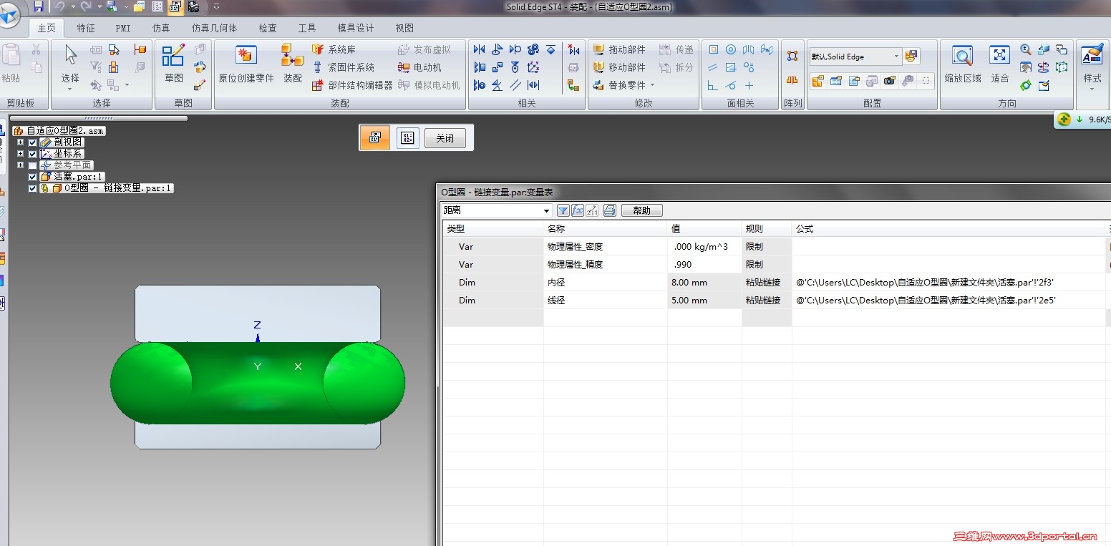Click the 物理属性_密度 name cell
Image resolution: width=1111 pixels, height=546 pixels.
coord(605,247)
